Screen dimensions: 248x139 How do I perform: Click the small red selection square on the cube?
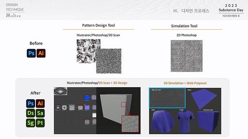124,105
